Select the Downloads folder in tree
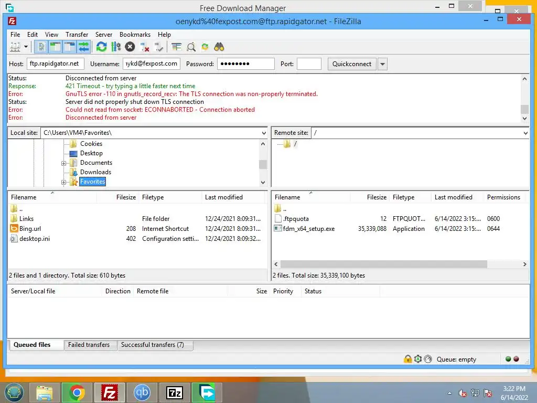The height and width of the screenshot is (403, 537). [95, 172]
